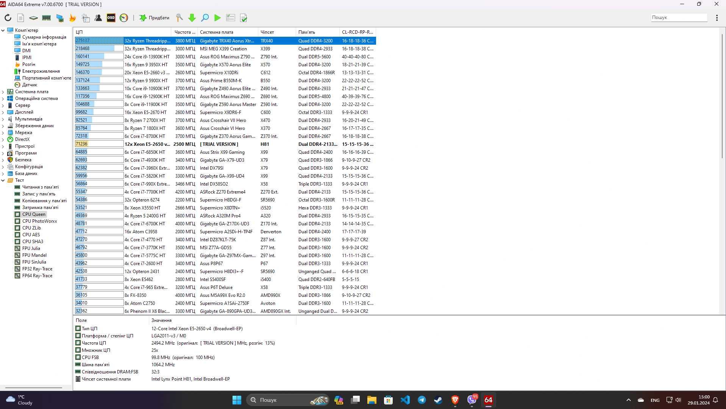Select the 12x Xeon E5-2650 result row
The width and height of the screenshot is (726, 409).
(225, 144)
